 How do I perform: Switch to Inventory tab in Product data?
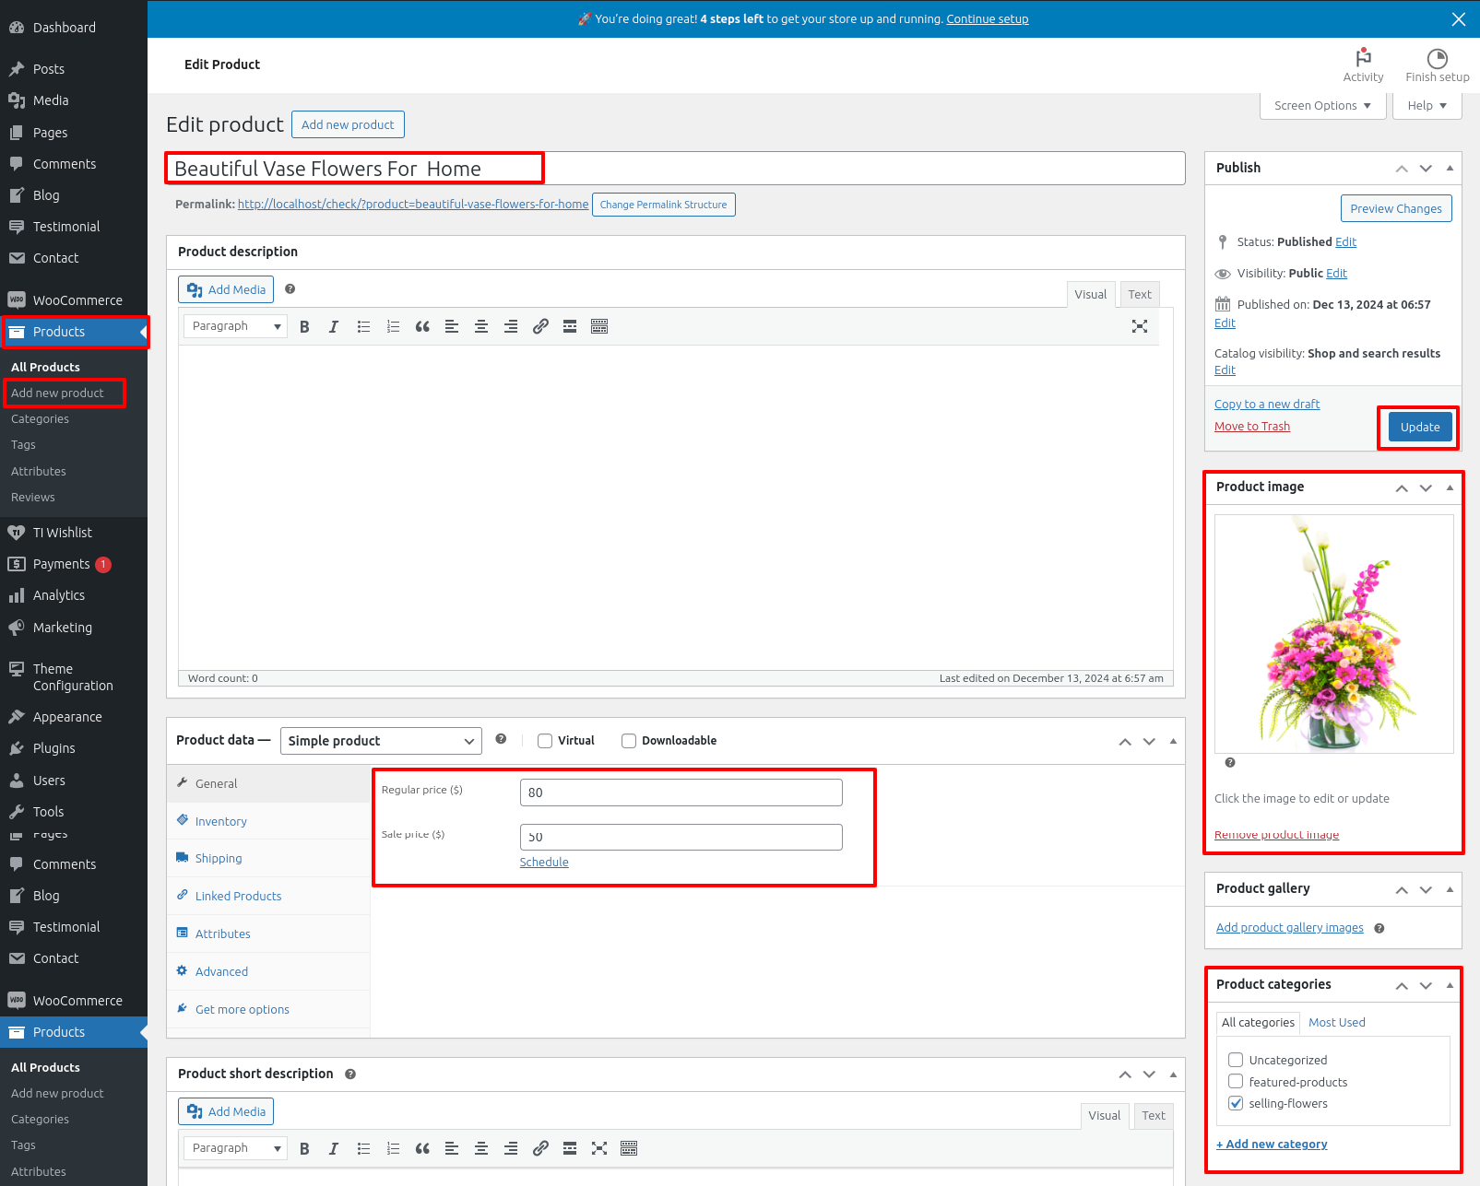coord(220,821)
